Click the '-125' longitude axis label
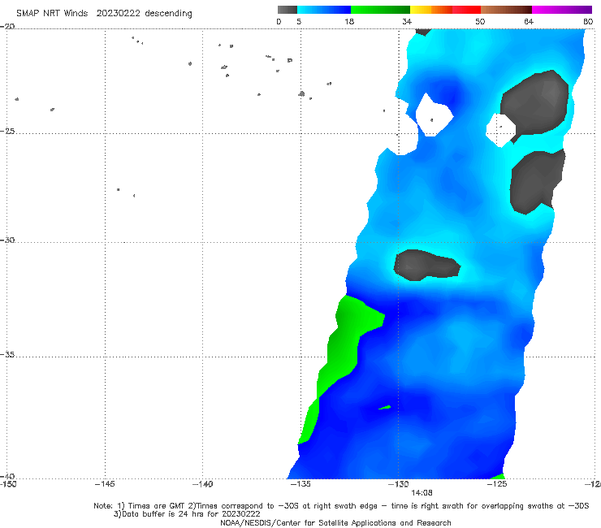Viewport: 601px width, 528px height. [497, 484]
